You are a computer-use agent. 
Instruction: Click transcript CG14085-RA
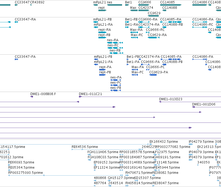(171, 19)
